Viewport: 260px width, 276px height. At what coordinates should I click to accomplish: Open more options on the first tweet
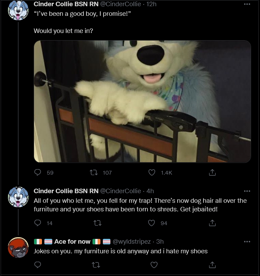[x=247, y=4]
